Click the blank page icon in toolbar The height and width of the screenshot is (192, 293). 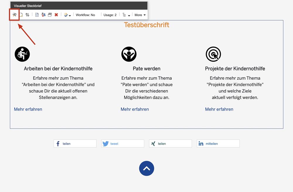point(21,15)
